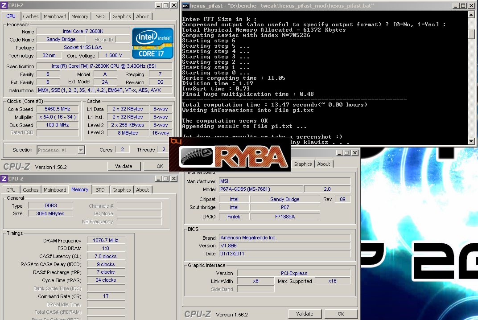The image size is (478, 320).
Task: Open Graphics tab in the Mainboard CPU-Z window
Action: (x=302, y=164)
